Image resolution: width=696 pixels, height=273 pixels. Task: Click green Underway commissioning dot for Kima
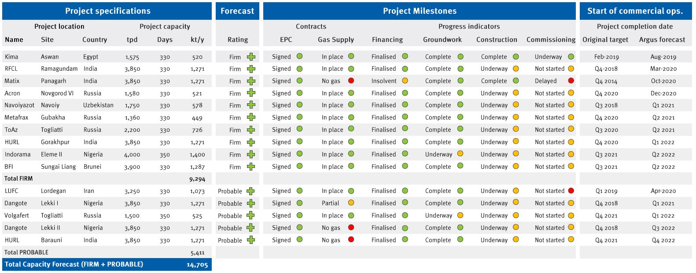coord(571,57)
